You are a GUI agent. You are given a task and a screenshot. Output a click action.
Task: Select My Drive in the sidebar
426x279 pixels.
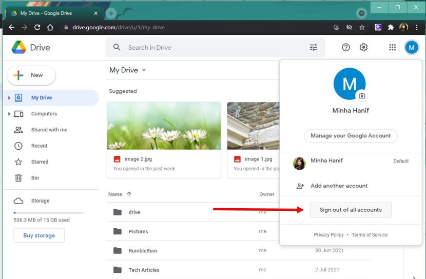(x=51, y=98)
